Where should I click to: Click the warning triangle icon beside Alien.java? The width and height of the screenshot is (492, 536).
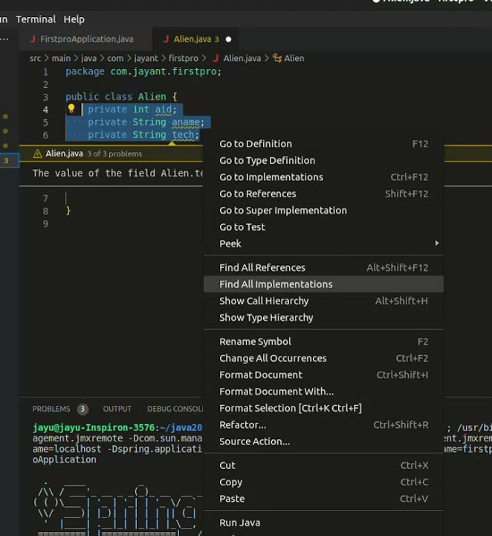37,154
